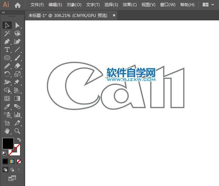Choose the Shaper pencil tool

[x=7, y=66]
